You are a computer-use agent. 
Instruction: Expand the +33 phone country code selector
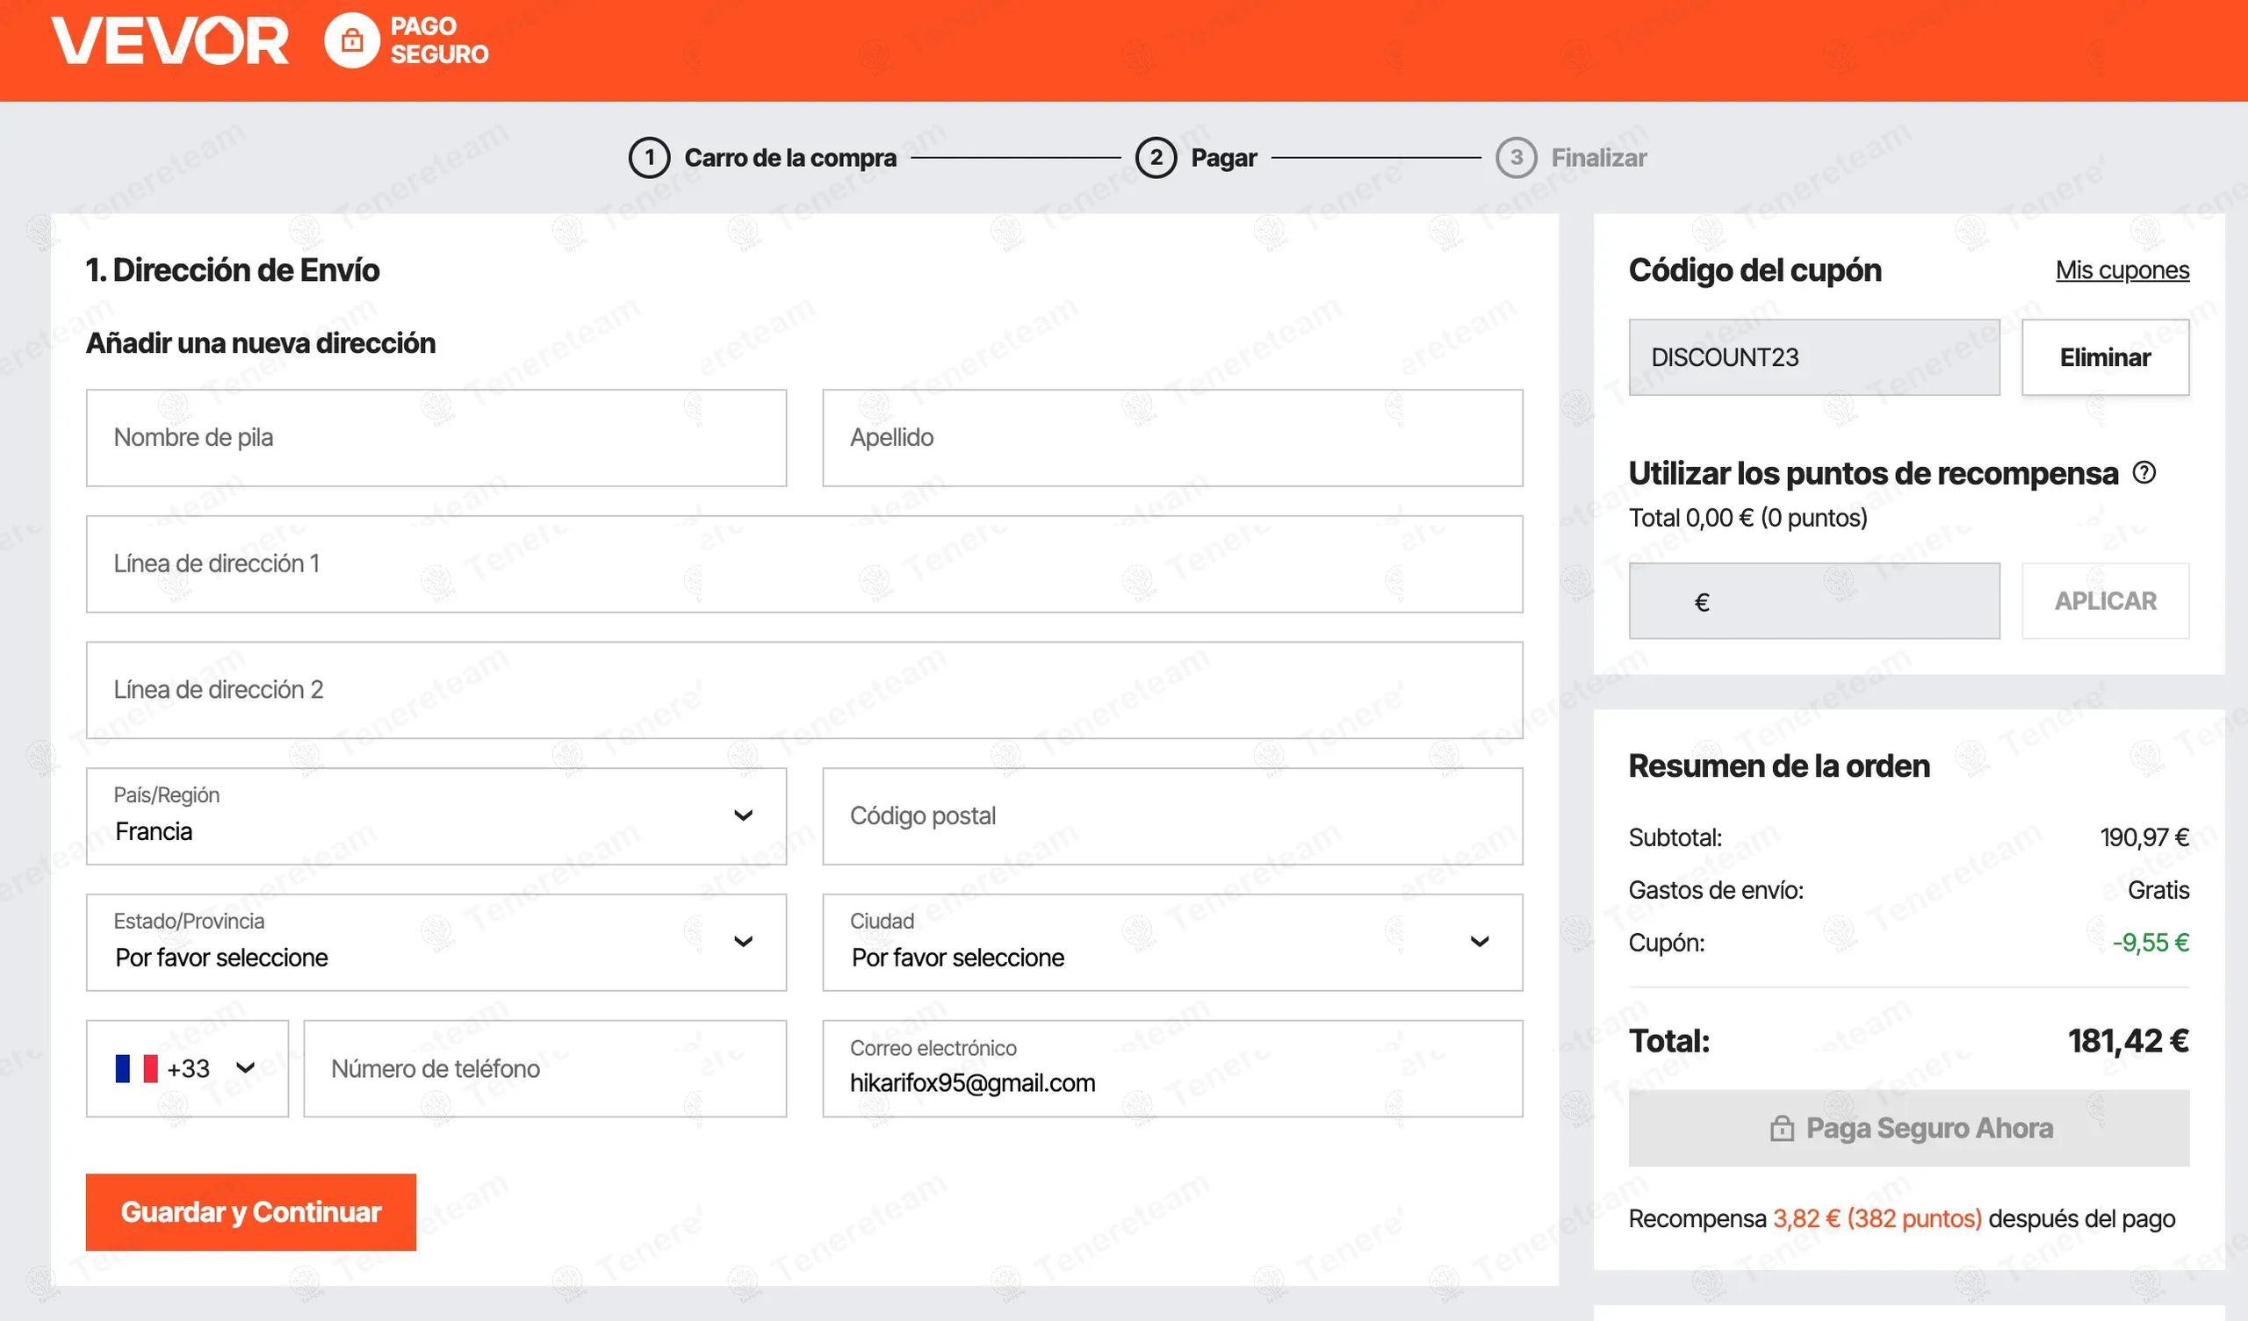(187, 1068)
